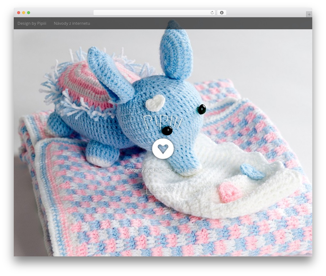Viewport: 326px width, 276px height.
Task: Minimize the window with the yellow button
Action: click(24, 13)
